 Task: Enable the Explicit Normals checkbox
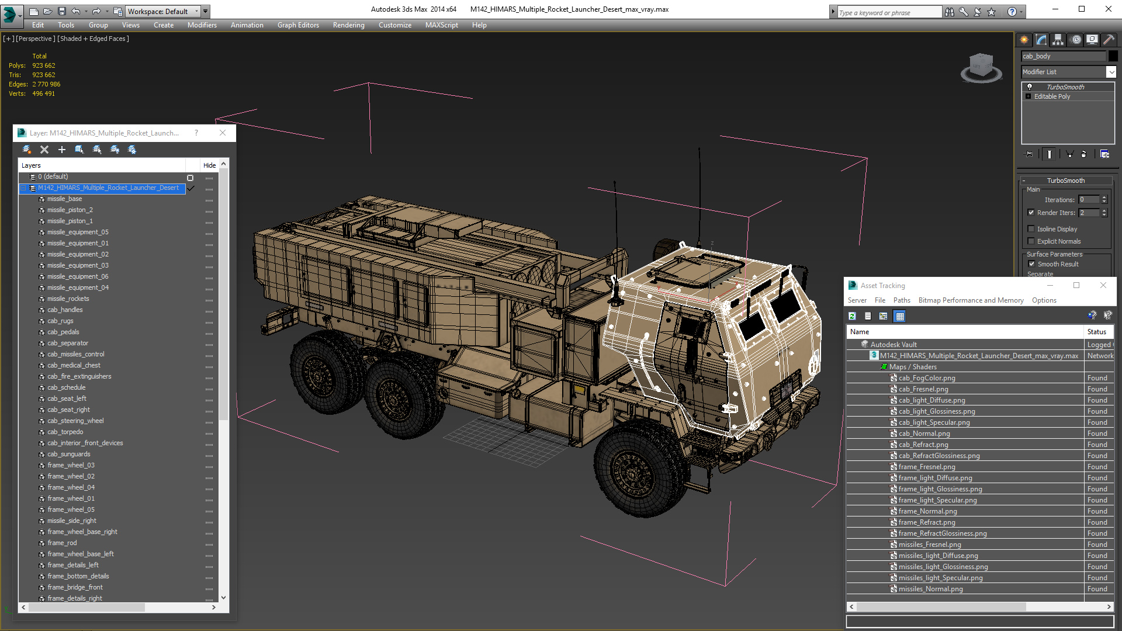1031,241
